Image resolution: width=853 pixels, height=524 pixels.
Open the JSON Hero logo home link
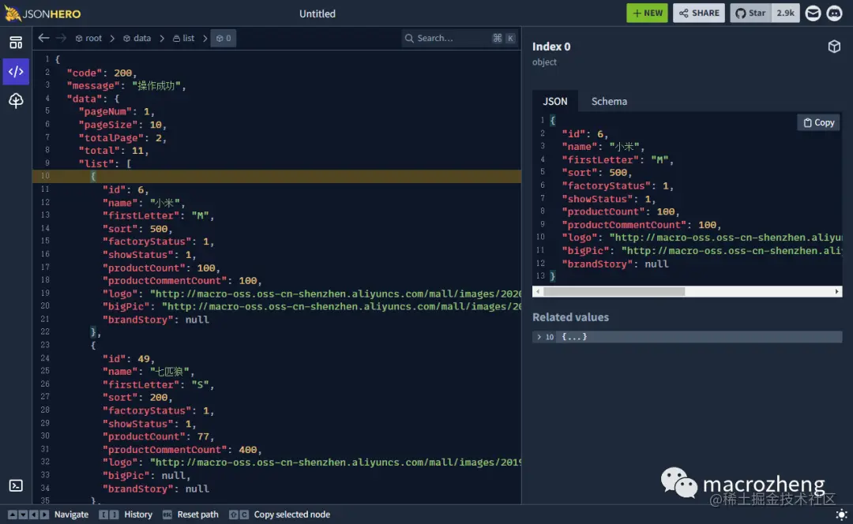tap(43, 13)
